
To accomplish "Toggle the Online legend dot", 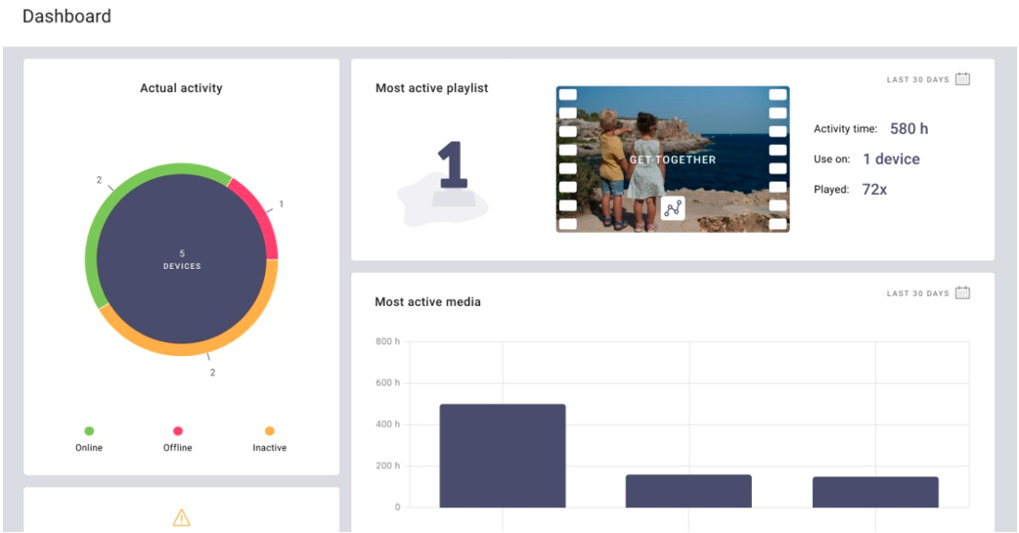I will pos(89,431).
